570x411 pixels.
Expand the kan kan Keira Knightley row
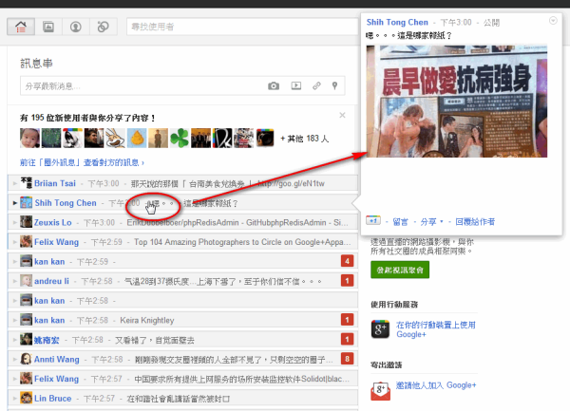coord(182,320)
